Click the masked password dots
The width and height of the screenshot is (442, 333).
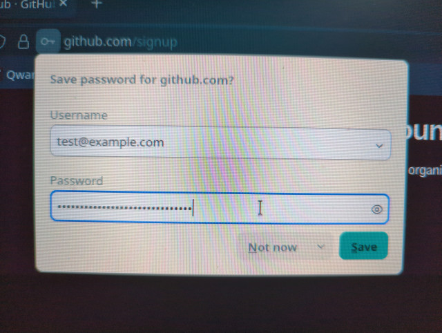[x=124, y=208]
